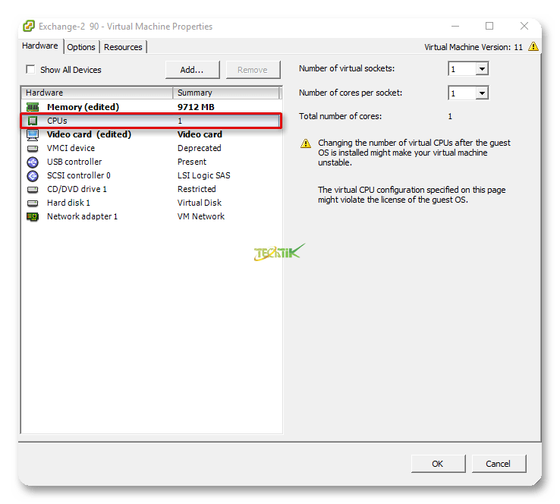Select the VMCI device icon
Screen dimensions: 560x504
pyautogui.click(x=33, y=148)
